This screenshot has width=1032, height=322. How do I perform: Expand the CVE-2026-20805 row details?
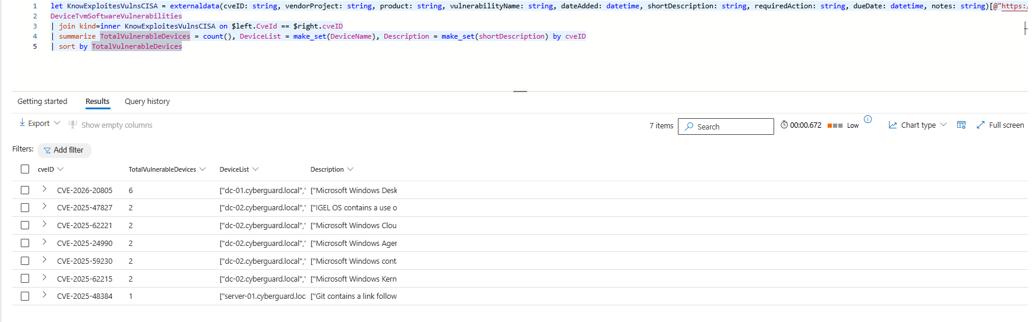click(44, 189)
